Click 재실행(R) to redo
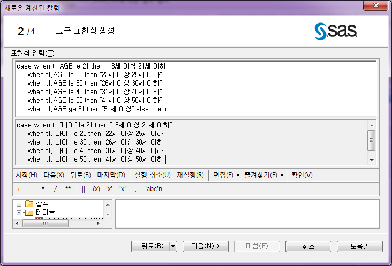The width and height of the screenshot is (392, 266). [191, 175]
